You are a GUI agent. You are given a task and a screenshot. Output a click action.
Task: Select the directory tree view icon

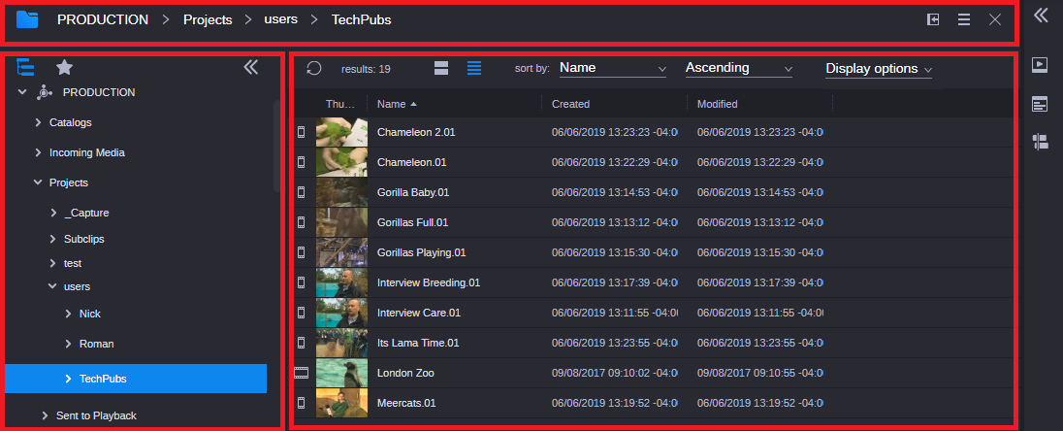click(x=26, y=67)
